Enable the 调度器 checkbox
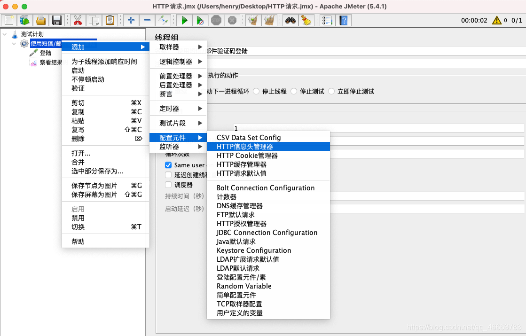This screenshot has width=526, height=336. 168,185
